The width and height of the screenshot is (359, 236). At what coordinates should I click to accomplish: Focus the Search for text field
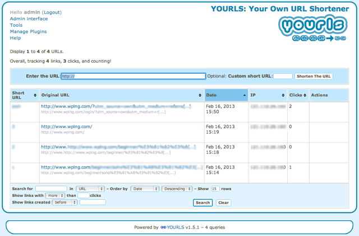pos(51,189)
